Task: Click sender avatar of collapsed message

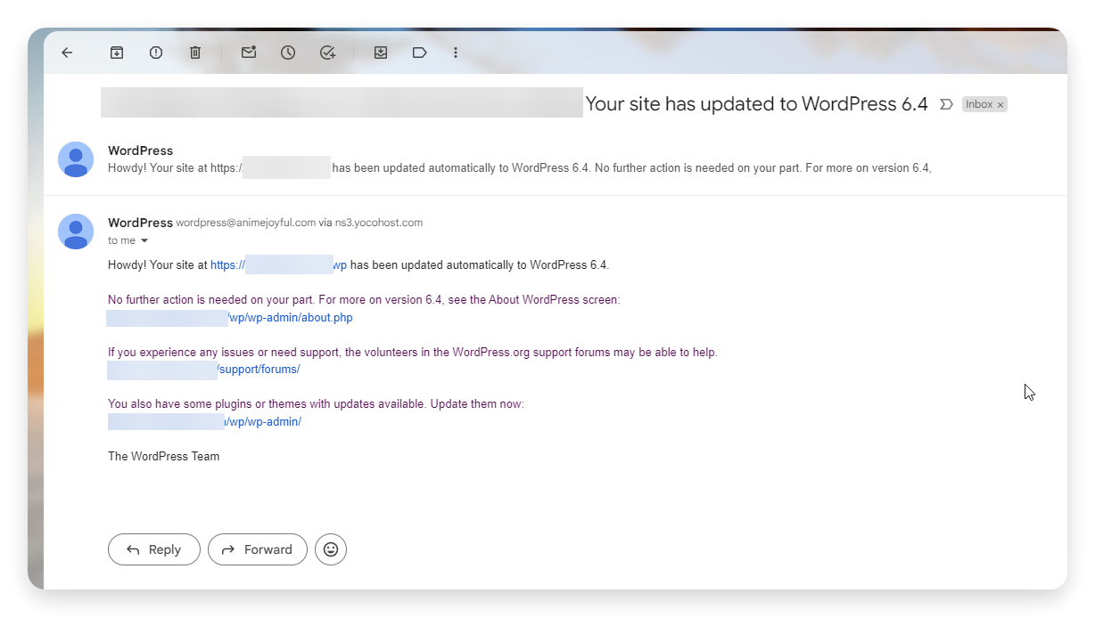Action: 76,159
